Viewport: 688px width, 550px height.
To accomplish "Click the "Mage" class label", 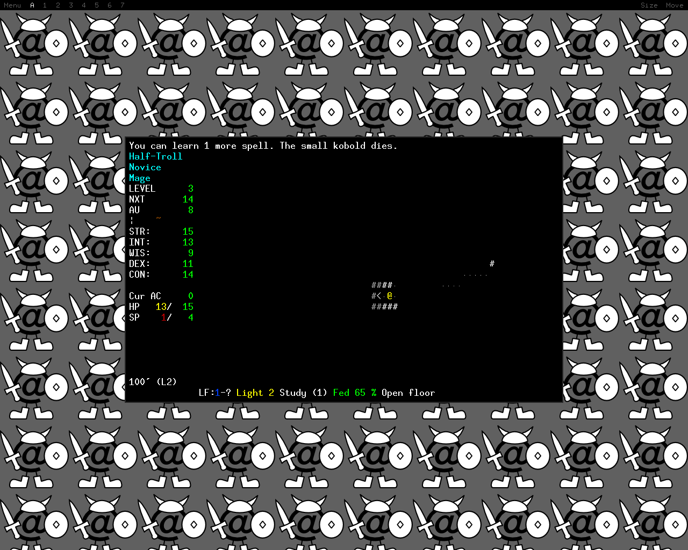I will tap(140, 178).
